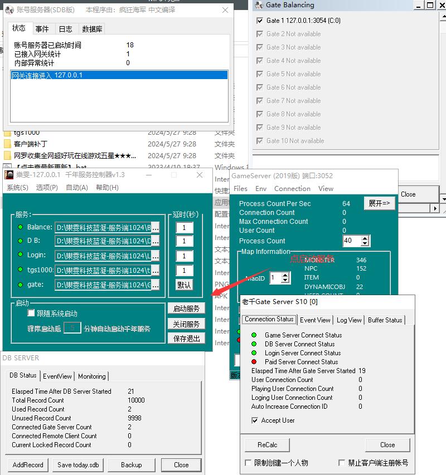Open the tgs1000 folder in file list
446x475 pixels.
[27, 133]
